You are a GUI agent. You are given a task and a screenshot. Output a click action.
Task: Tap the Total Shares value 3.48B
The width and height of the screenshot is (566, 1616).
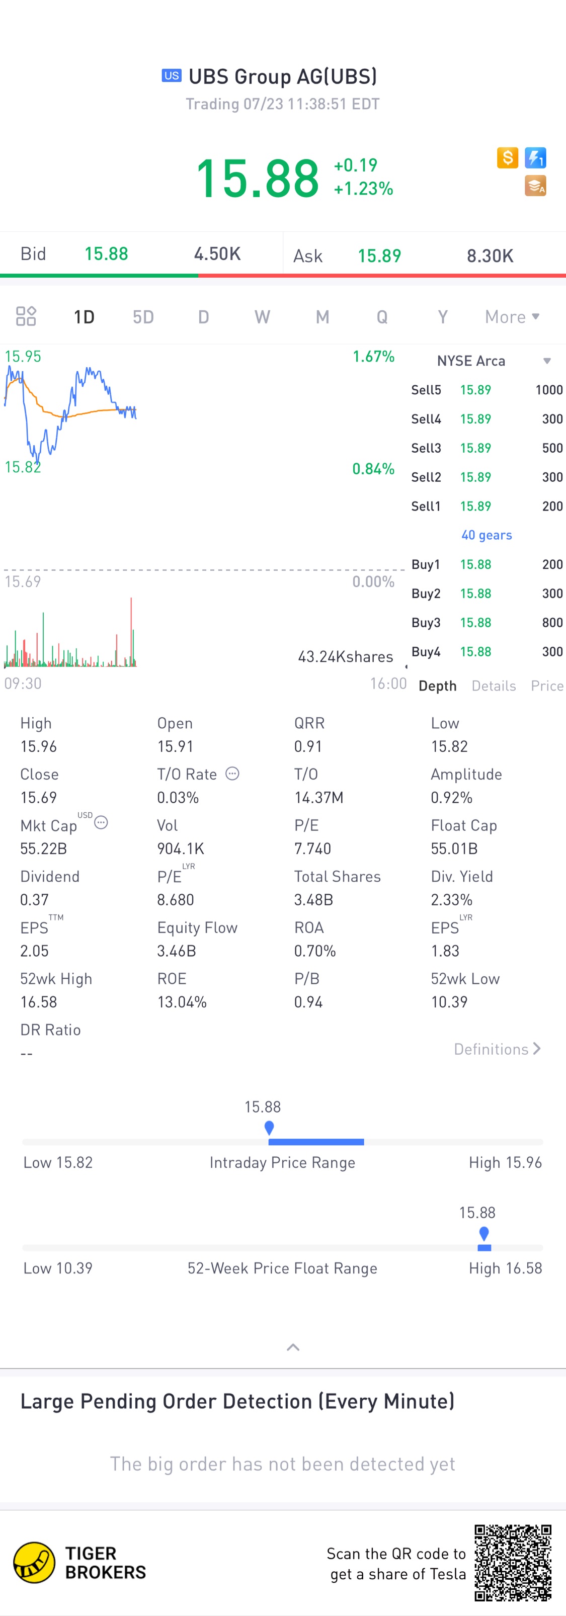click(x=314, y=900)
